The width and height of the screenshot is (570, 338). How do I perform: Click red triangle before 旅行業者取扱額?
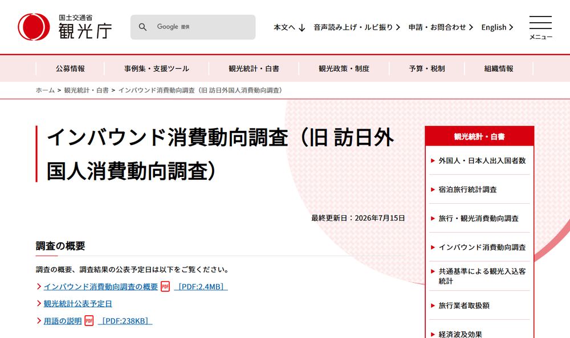pyautogui.click(x=433, y=306)
